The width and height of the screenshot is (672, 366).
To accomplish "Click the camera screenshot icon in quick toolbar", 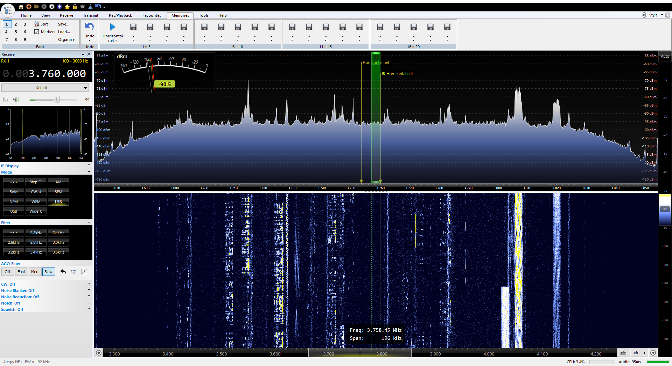I will pos(83,7).
